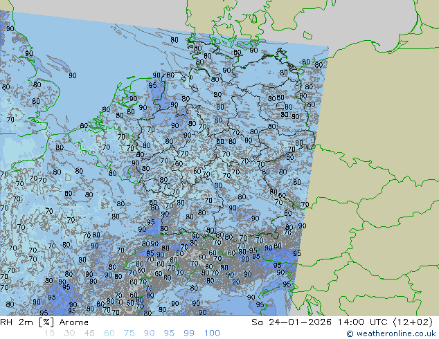Select legend value 15
The height and width of the screenshot is (339, 439).
[49, 333]
